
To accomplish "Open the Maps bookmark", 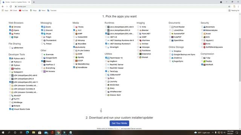I will click(34, 10).
